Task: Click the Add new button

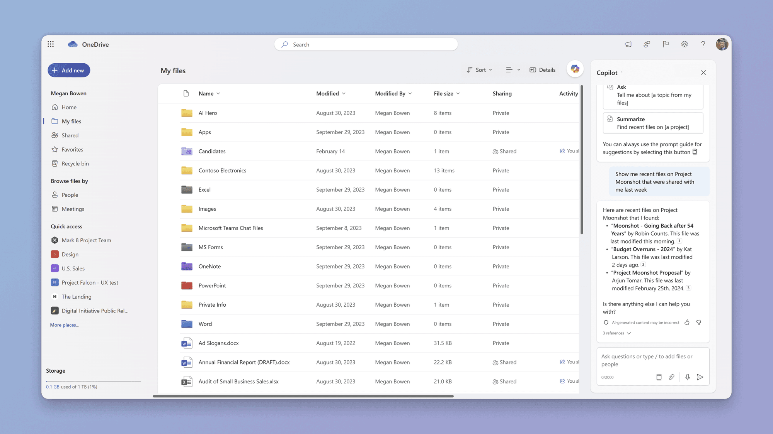Action: [69, 70]
